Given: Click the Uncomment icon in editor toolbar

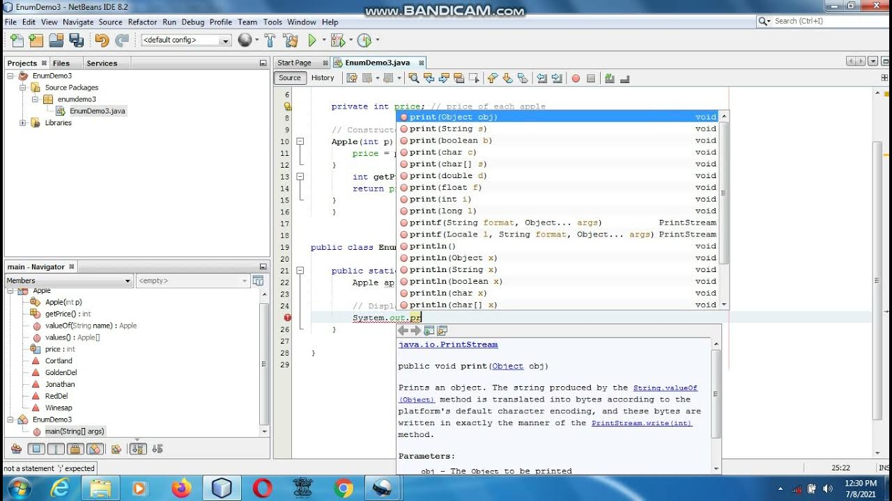Looking at the screenshot, I should (x=625, y=78).
